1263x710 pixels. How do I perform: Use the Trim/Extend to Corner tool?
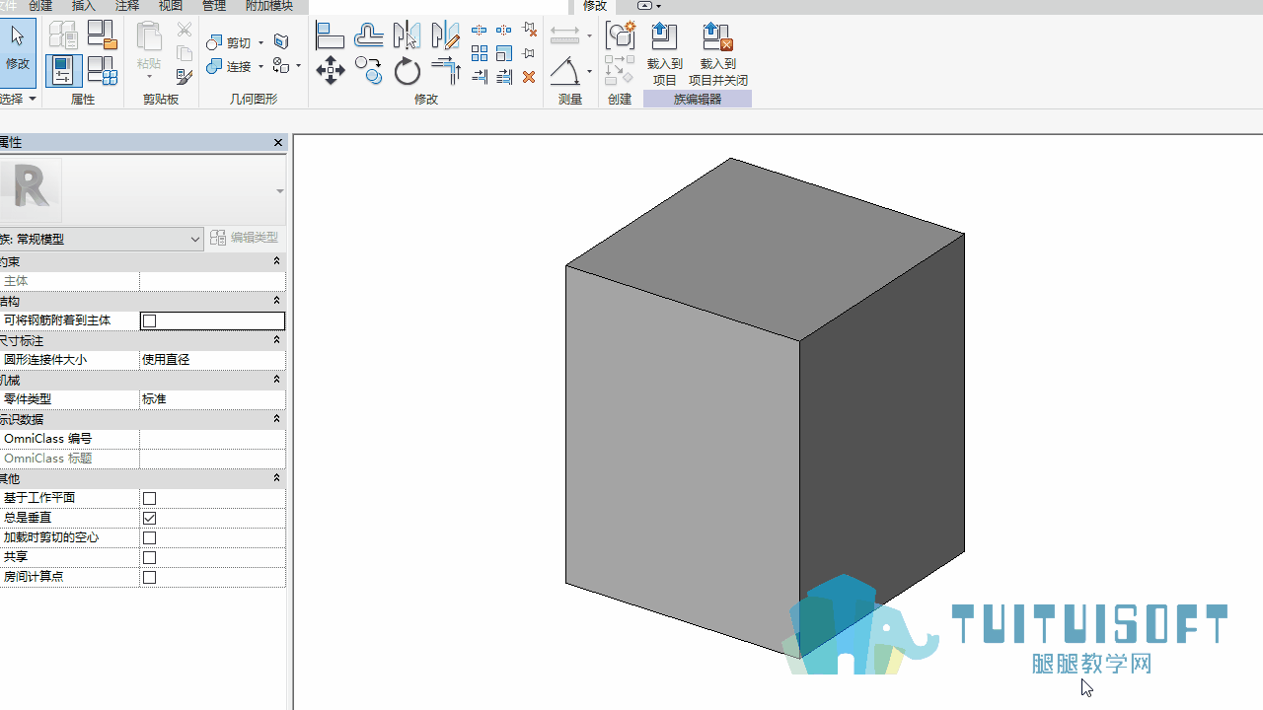[x=446, y=71]
